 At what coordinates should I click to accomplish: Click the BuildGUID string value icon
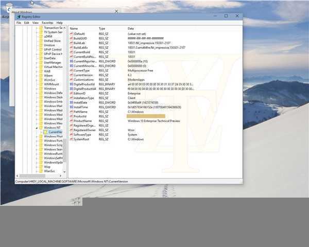[72, 39]
